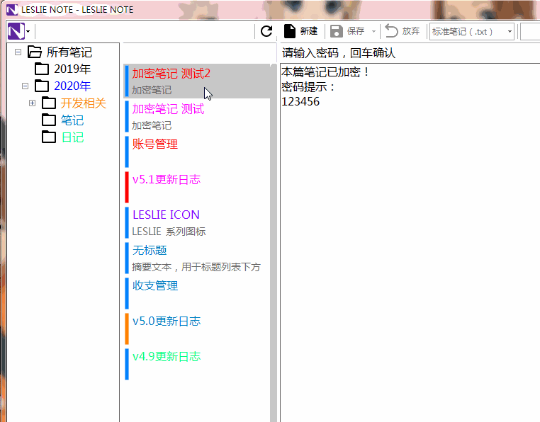The width and height of the screenshot is (540, 422).
Task: Expand the 开发相关 tree node
Action: (x=32, y=103)
